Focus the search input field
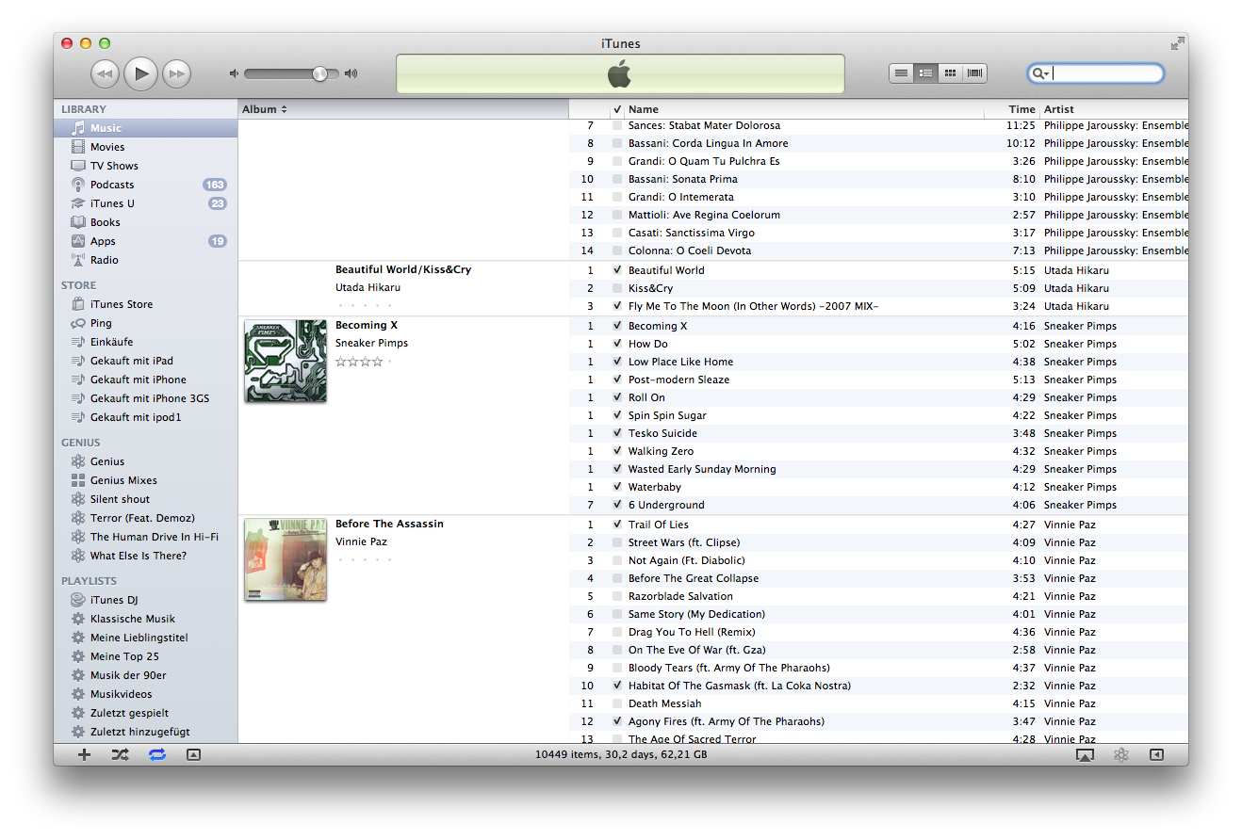The height and width of the screenshot is (840, 1242). pyautogui.click(x=1105, y=73)
